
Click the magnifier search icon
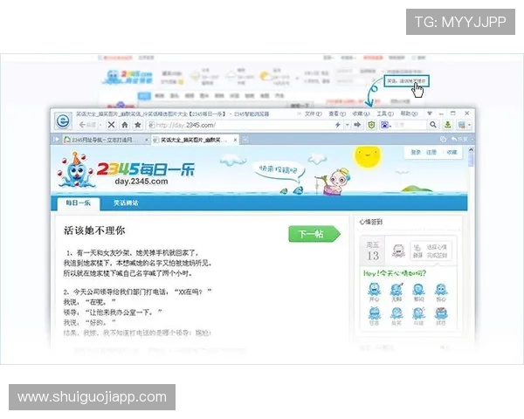point(433,125)
